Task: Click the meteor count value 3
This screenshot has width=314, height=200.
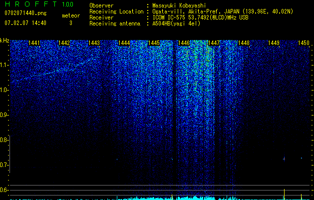Action: 71,23
